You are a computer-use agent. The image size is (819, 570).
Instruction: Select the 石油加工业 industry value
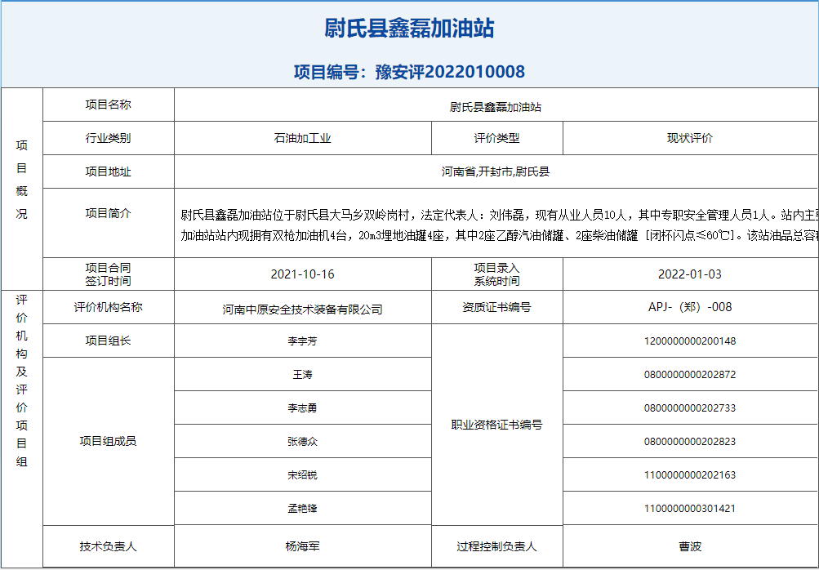pos(302,139)
